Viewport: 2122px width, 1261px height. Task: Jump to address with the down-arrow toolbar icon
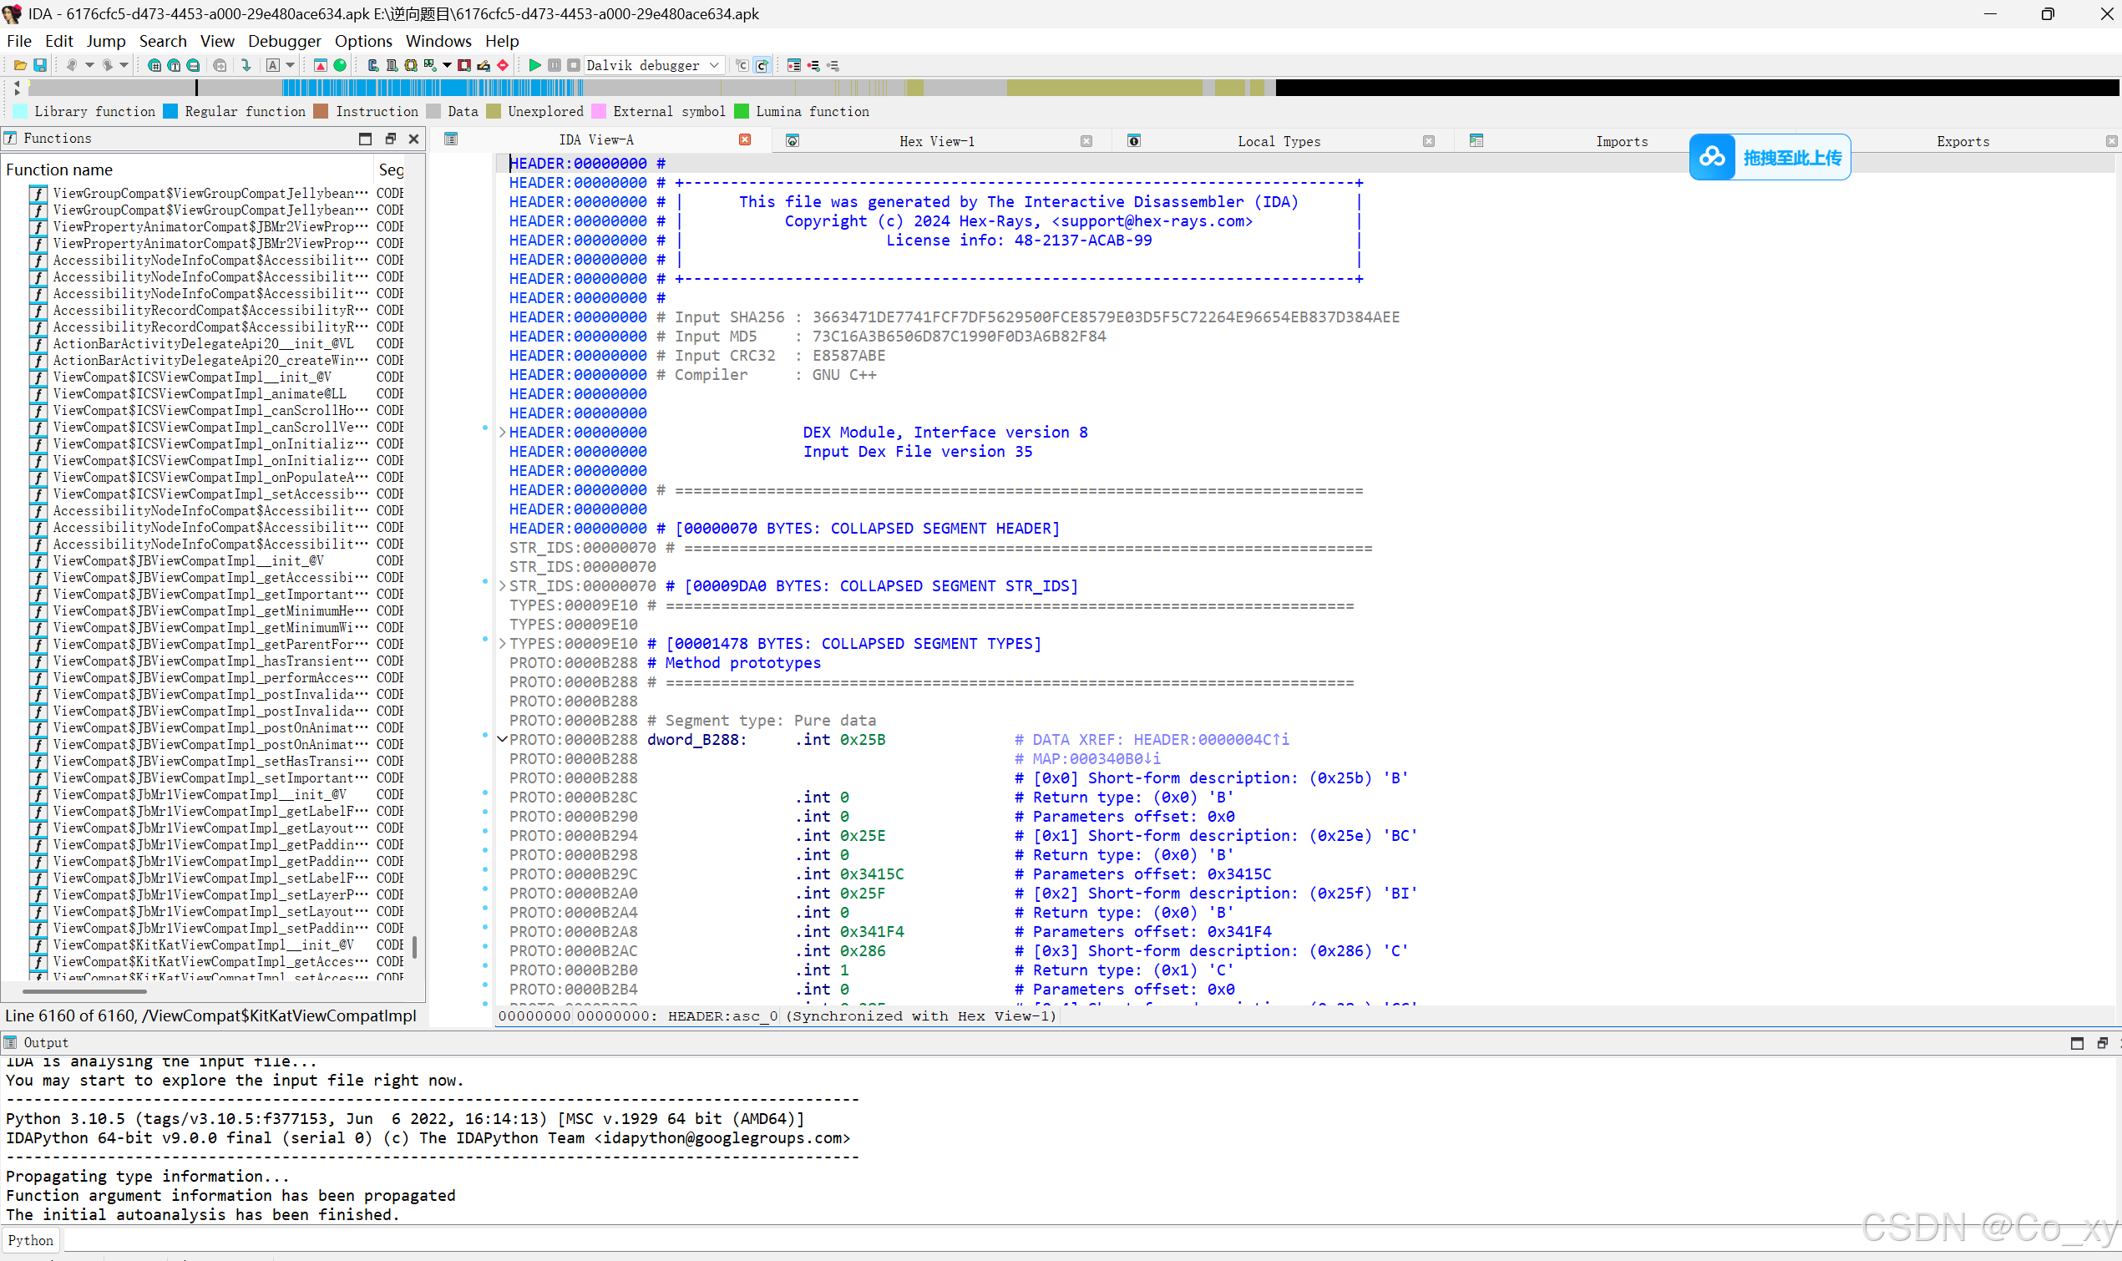pos(246,65)
